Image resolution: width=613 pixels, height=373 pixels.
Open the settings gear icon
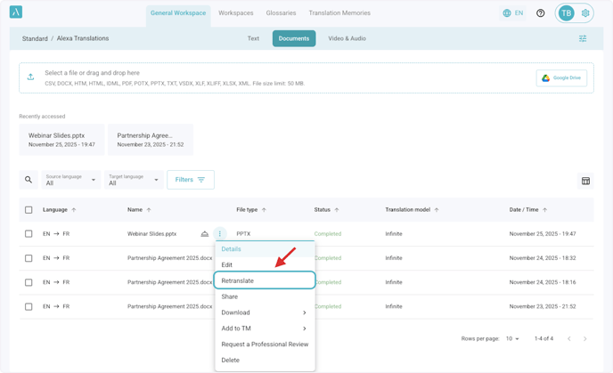click(585, 13)
